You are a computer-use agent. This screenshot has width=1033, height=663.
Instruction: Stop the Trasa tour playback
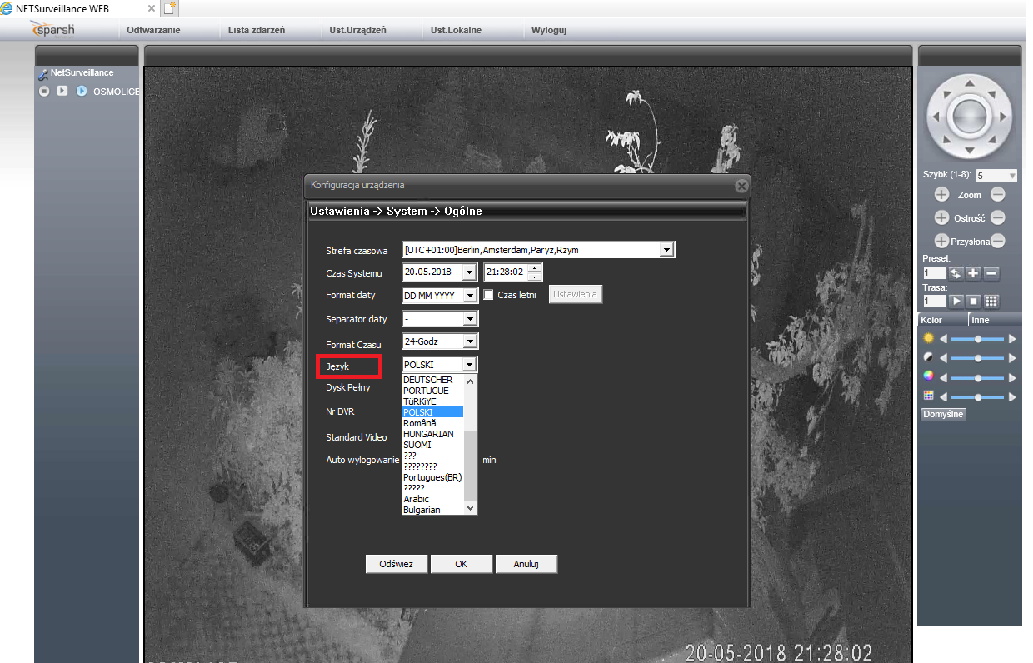[x=973, y=301]
